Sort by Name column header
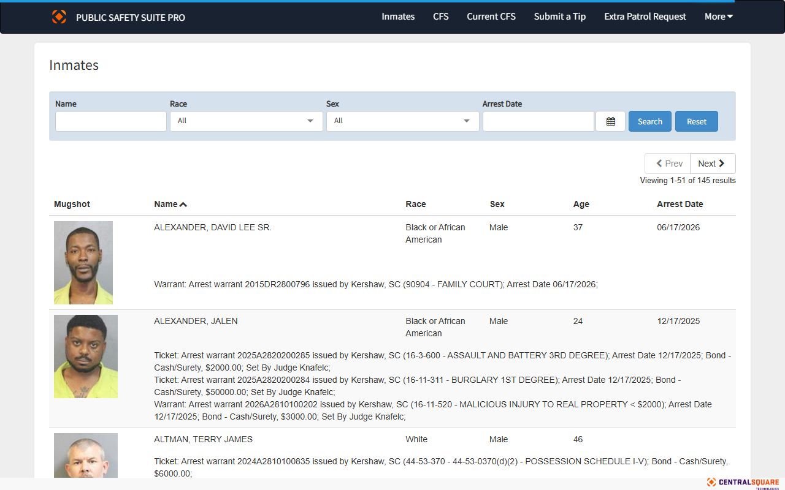The width and height of the screenshot is (785, 490). pyautogui.click(x=166, y=204)
